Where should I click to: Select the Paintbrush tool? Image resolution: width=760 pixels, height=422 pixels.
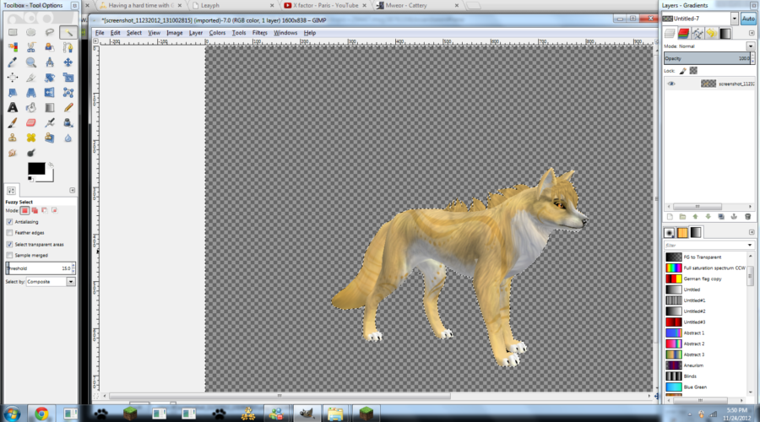(x=13, y=123)
